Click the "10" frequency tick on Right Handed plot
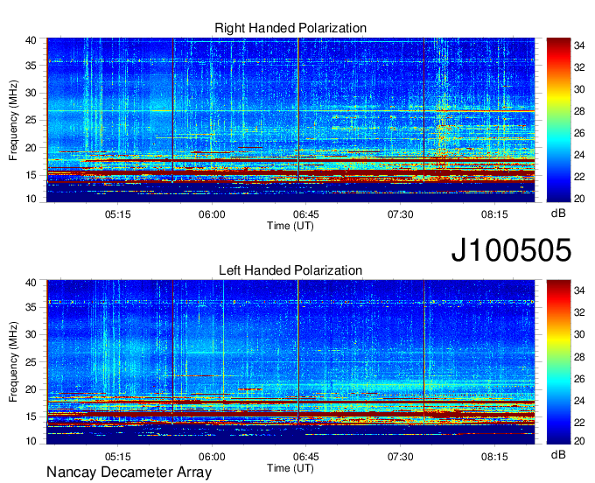The height and width of the screenshot is (483, 595). (x=31, y=199)
